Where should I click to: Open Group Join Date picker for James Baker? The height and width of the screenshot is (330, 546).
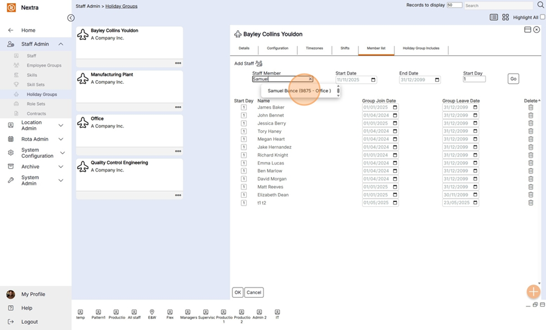tap(395, 107)
